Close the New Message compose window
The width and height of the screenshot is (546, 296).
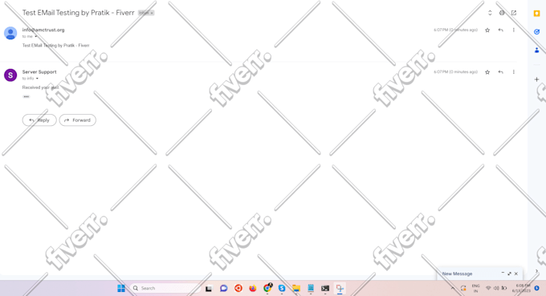(516, 274)
